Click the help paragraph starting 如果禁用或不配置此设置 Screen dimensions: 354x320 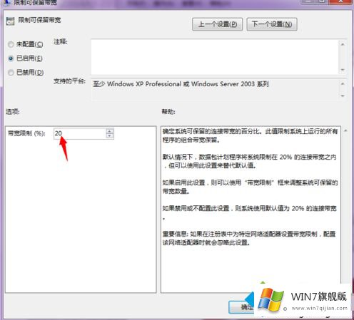pos(250,213)
